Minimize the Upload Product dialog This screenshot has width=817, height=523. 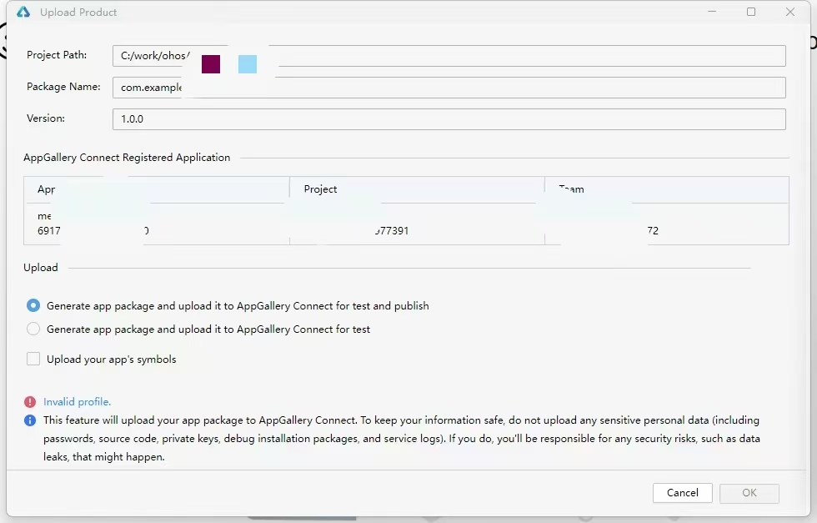[x=712, y=12]
